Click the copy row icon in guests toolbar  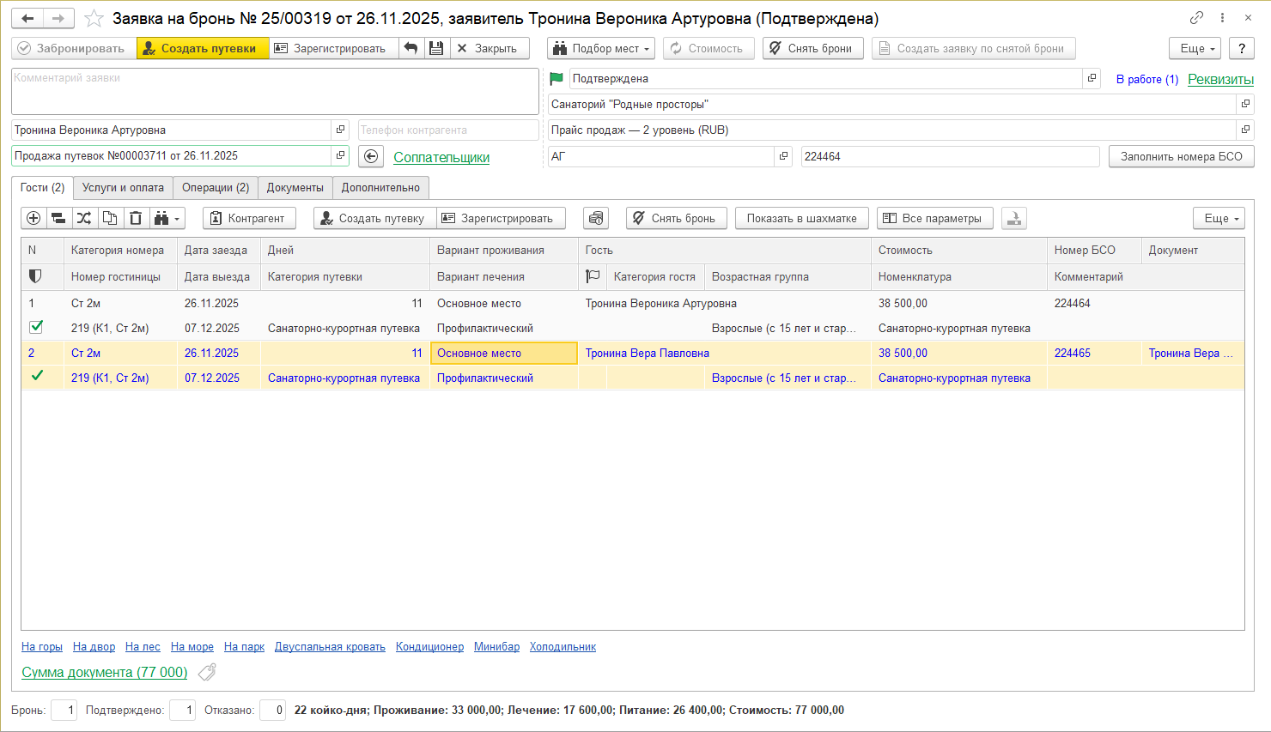point(110,218)
